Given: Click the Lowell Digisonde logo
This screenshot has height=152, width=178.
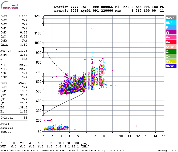Looking at the screenshot, I should tap(10, 6).
